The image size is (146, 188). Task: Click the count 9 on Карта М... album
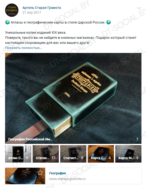(x=137, y=158)
